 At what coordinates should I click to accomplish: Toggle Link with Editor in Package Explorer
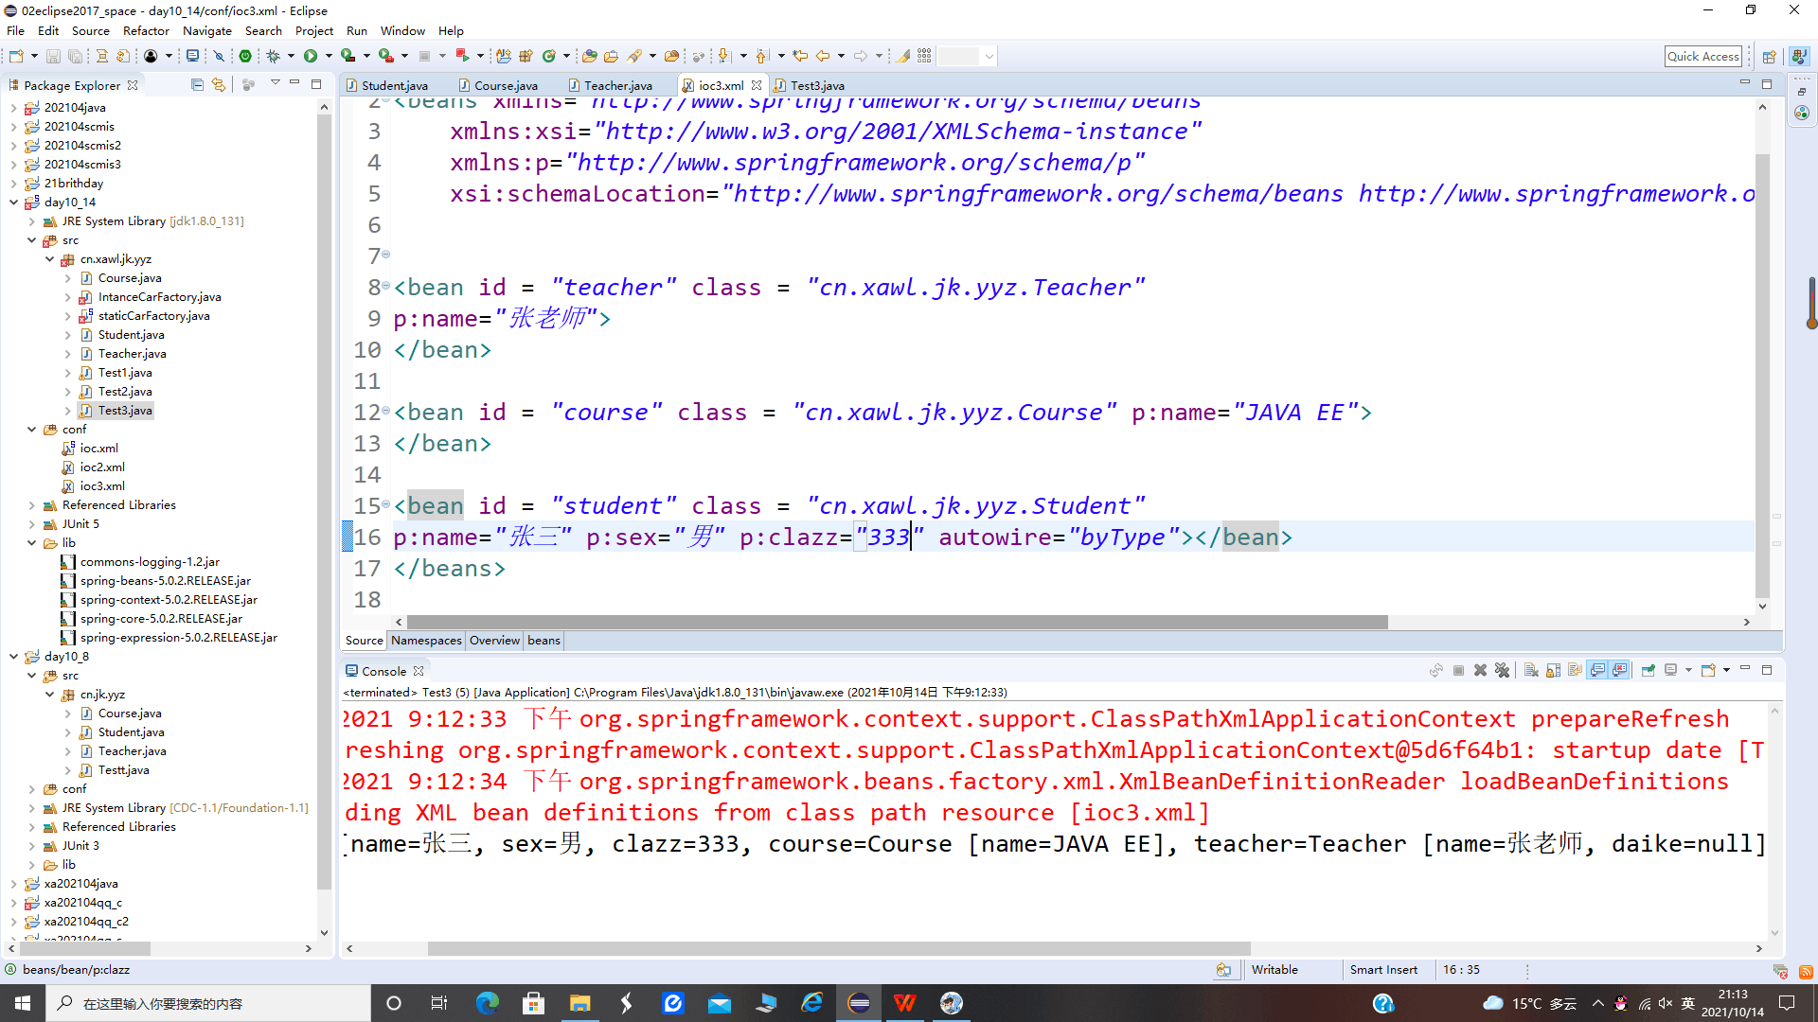pyautogui.click(x=219, y=85)
